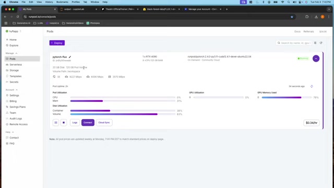The image size is (334, 188).
Task: Click the browser reload button
Action: click(18, 17)
